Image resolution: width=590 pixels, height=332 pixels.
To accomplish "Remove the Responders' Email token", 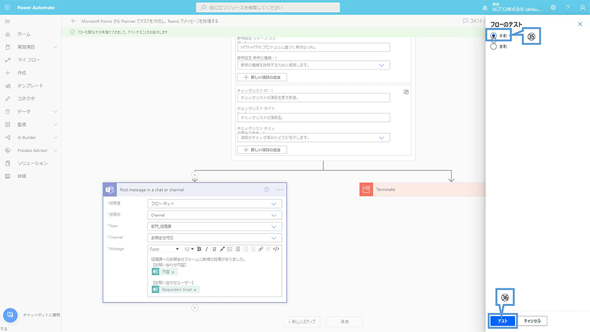I will tap(195, 290).
